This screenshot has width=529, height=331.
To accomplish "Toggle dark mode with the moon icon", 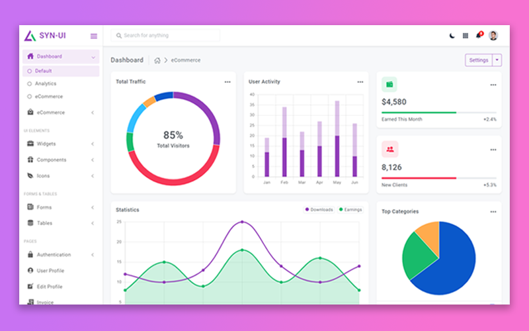I will click(x=452, y=36).
